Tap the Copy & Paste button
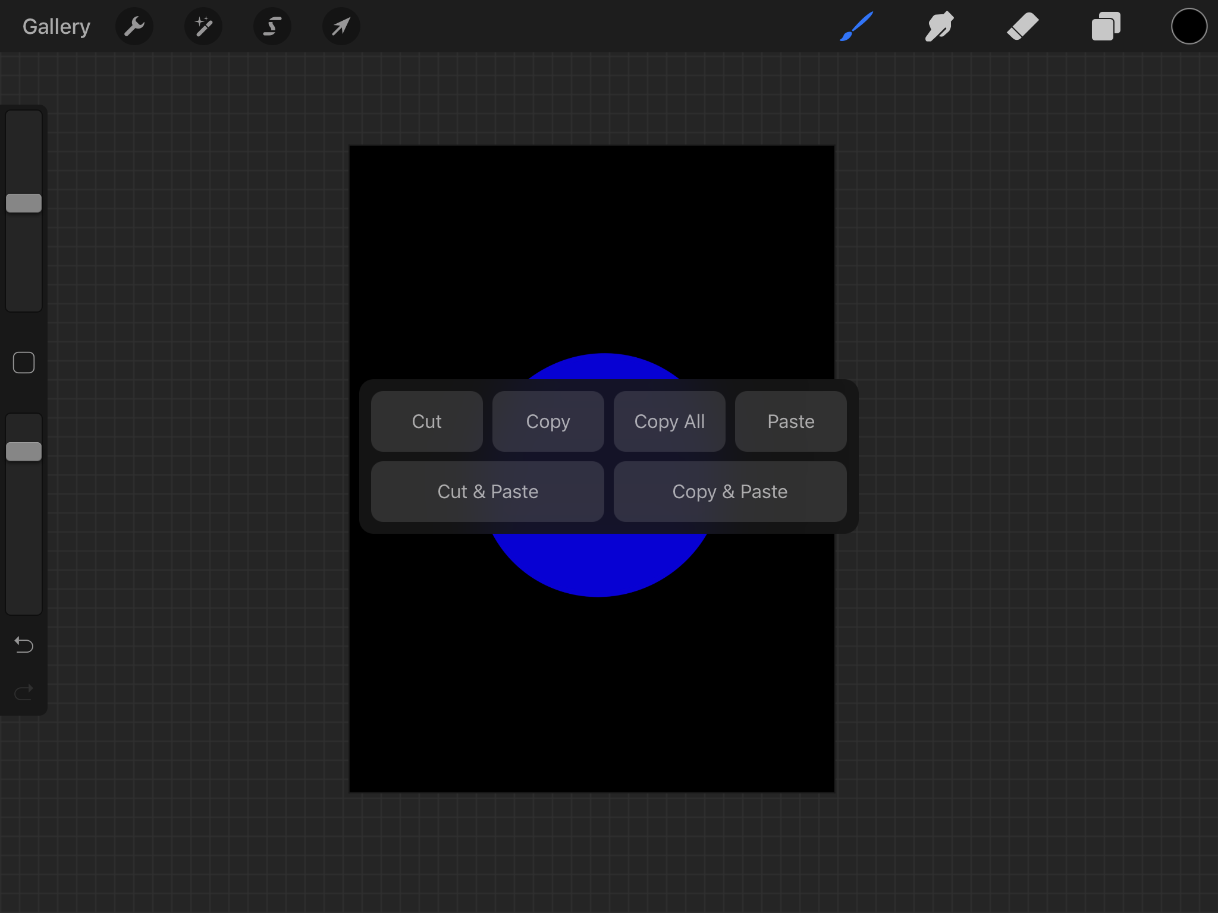Viewport: 1218px width, 913px height. (x=730, y=492)
